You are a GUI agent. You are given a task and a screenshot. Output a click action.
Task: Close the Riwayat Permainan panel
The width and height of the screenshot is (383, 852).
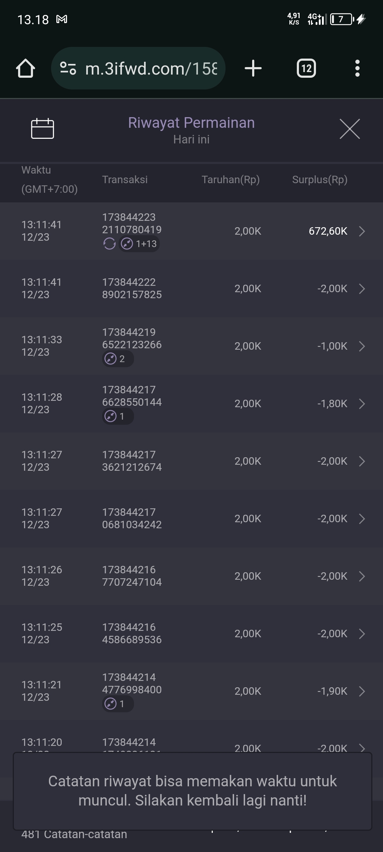pyautogui.click(x=350, y=129)
